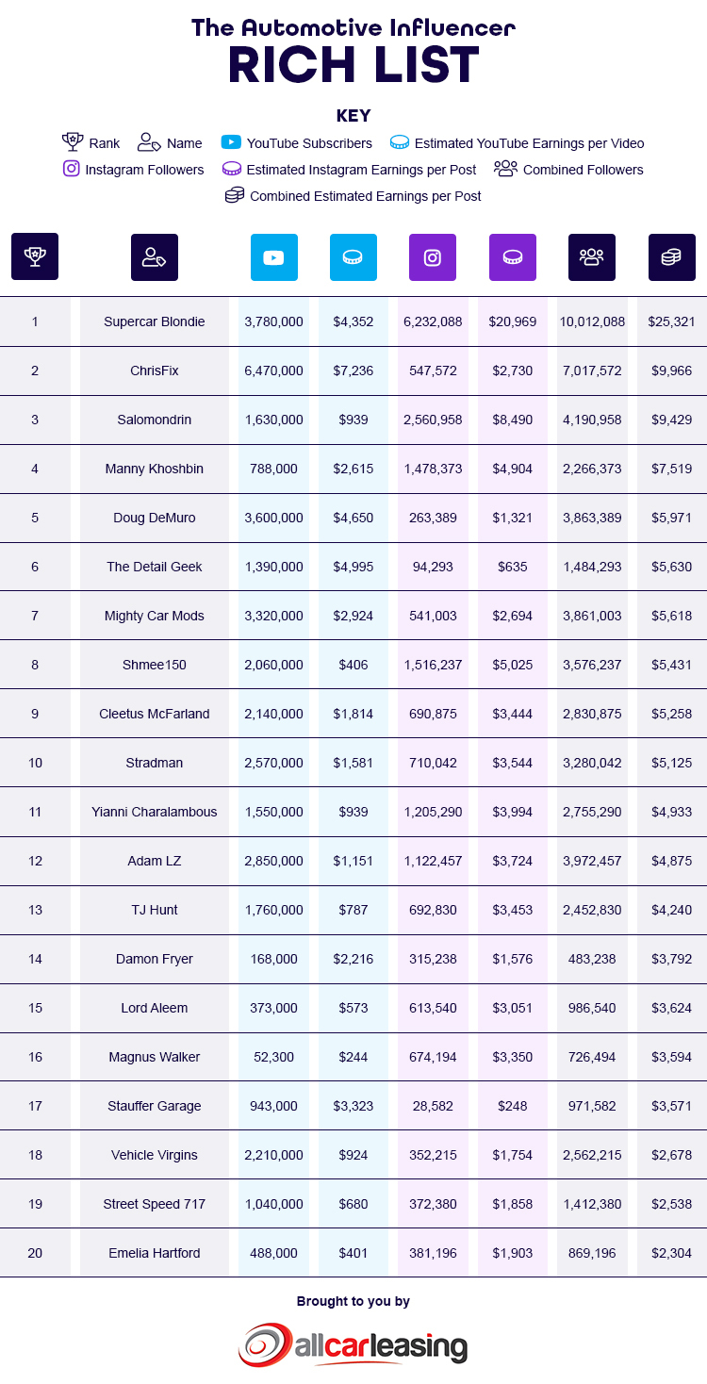The width and height of the screenshot is (707, 1384).
Task: Click the Instagram icon beside Instagram Followers key label
Action: point(71,169)
